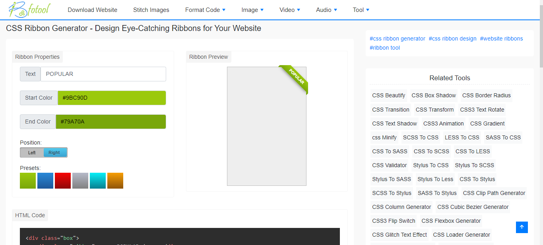Select the orange preset ribbon color
This screenshot has width=543, height=245.
click(x=115, y=181)
